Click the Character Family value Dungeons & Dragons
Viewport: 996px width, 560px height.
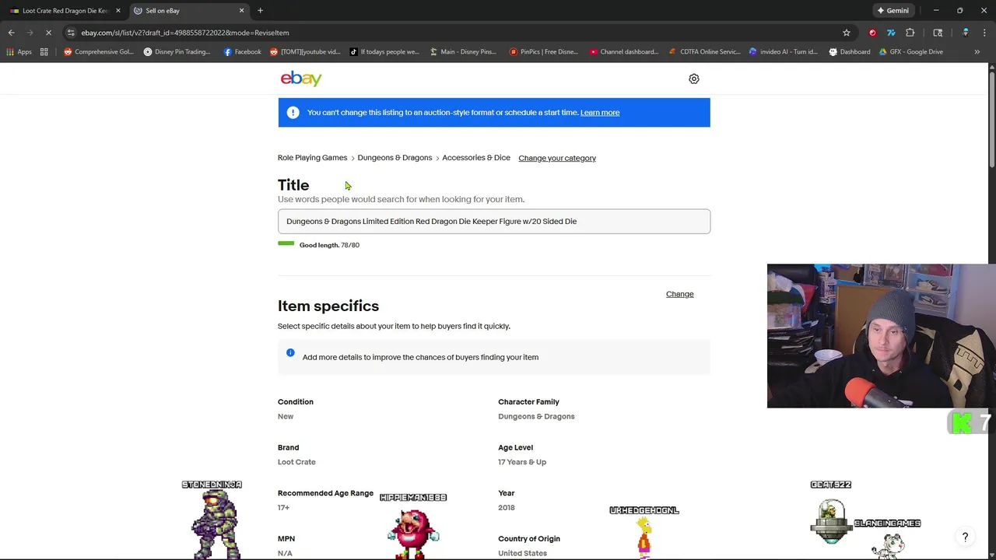pos(536,416)
